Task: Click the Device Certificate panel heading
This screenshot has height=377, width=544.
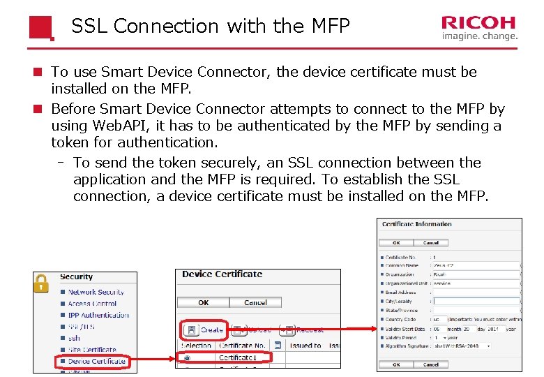Action: point(222,274)
